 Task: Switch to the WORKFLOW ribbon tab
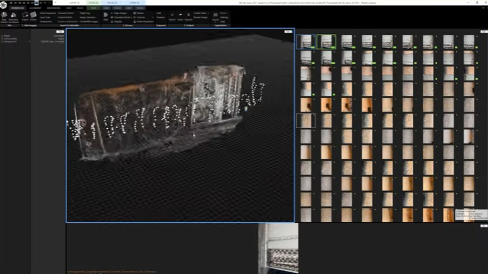point(17,8)
